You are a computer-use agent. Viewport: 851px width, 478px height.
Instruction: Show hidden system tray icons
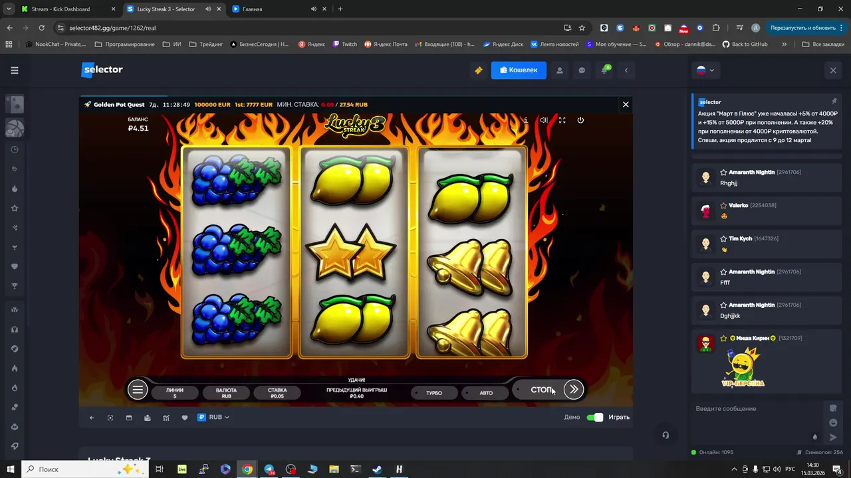(733, 469)
